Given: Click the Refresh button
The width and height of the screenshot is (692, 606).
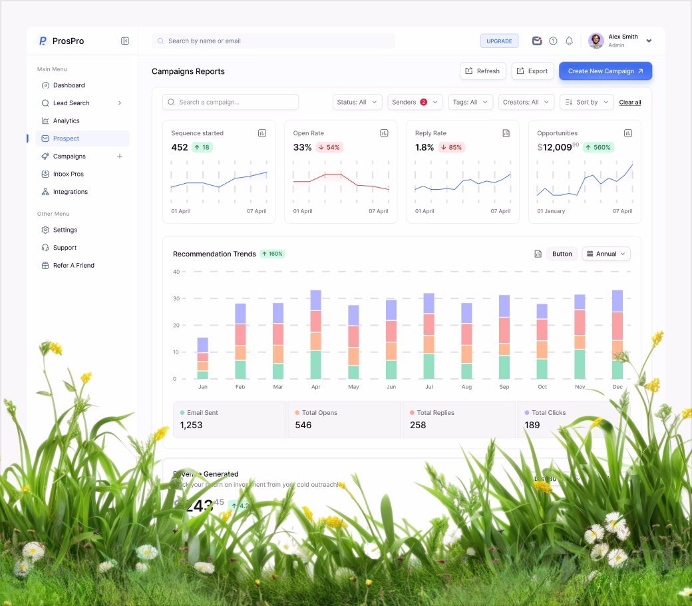Looking at the screenshot, I should coord(483,71).
